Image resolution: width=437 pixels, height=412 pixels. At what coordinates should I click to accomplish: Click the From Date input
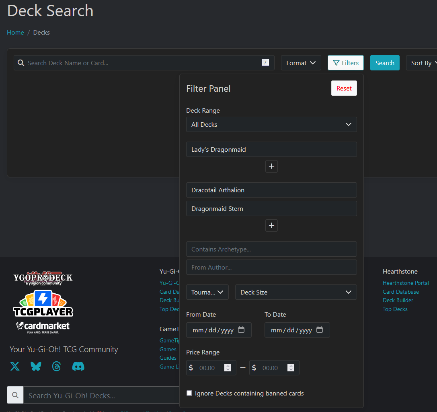[219, 330]
